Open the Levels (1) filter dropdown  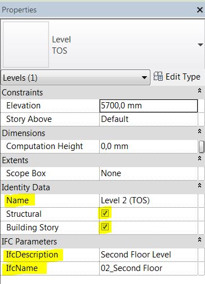click(75, 77)
